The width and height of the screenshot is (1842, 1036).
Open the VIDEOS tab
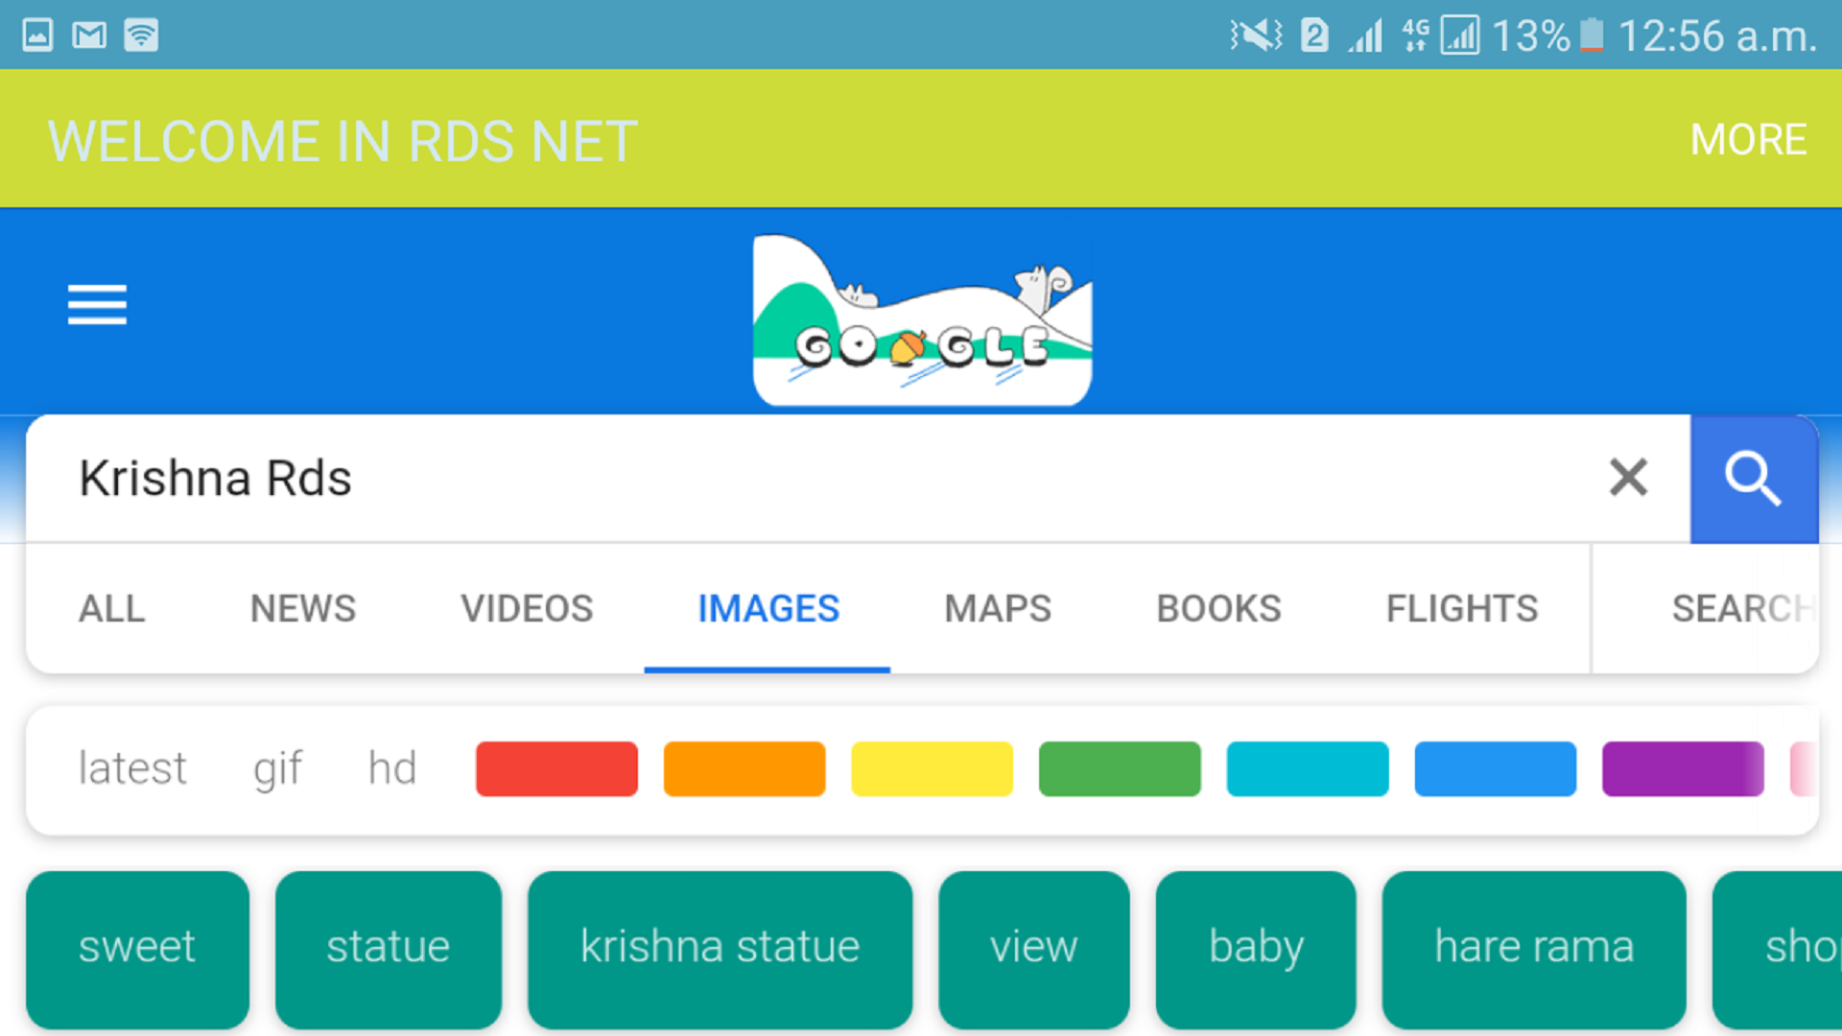tap(527, 609)
